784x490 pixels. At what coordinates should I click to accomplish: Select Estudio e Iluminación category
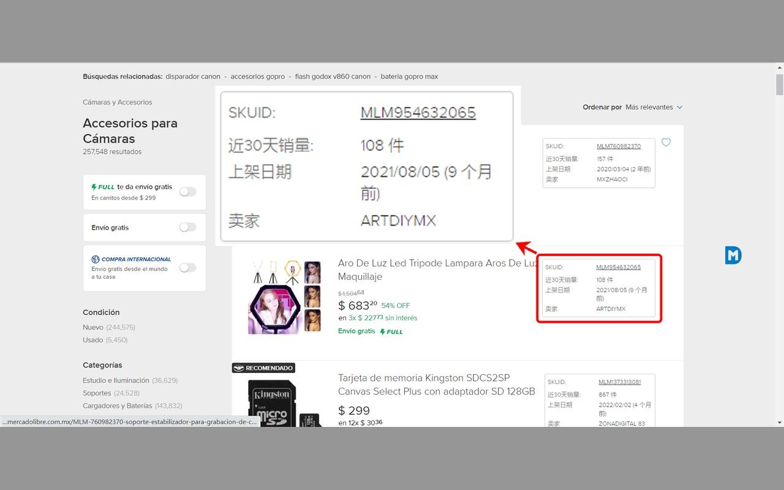point(116,380)
